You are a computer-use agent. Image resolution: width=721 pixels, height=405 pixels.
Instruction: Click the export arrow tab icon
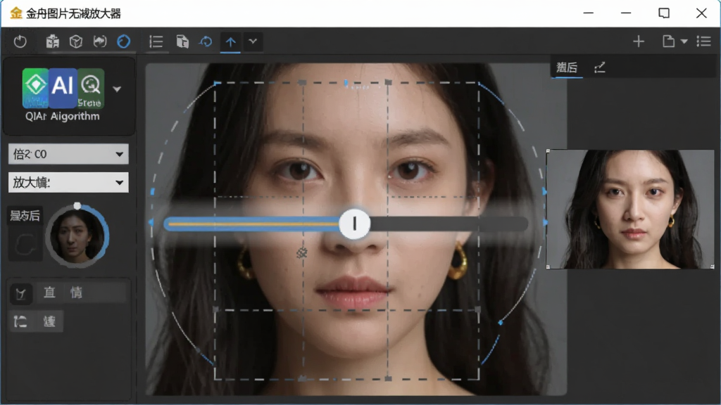600,67
